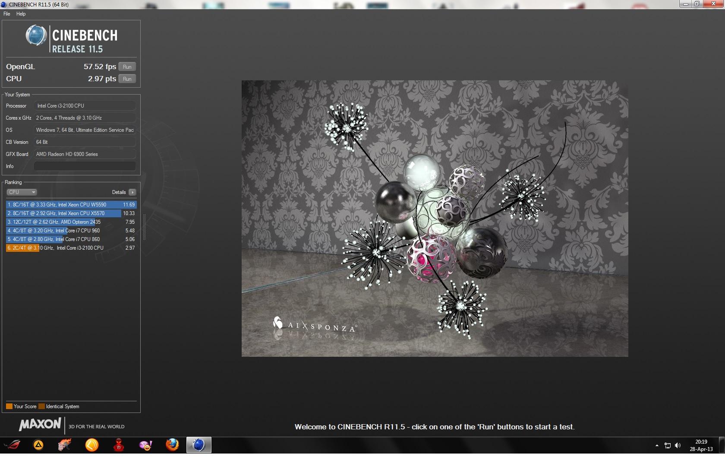Open the CPU ranking dropdown
The width and height of the screenshot is (725, 476).
pos(22,192)
